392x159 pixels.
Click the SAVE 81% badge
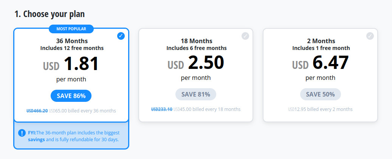pyautogui.click(x=196, y=94)
